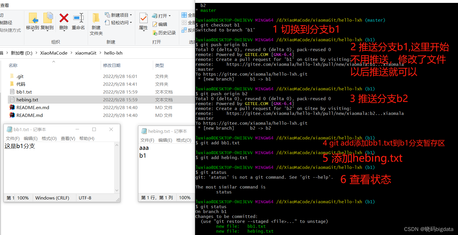Image resolution: width=458 pixels, height=235 pixels.
Task: Navigate to xiaomaGit in the address bar
Action: [86, 53]
